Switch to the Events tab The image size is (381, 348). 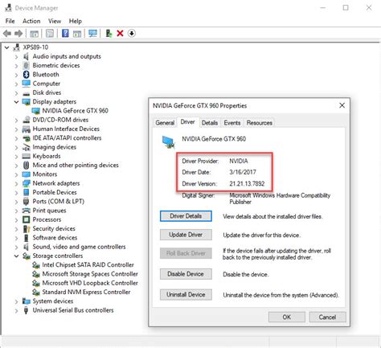click(232, 123)
